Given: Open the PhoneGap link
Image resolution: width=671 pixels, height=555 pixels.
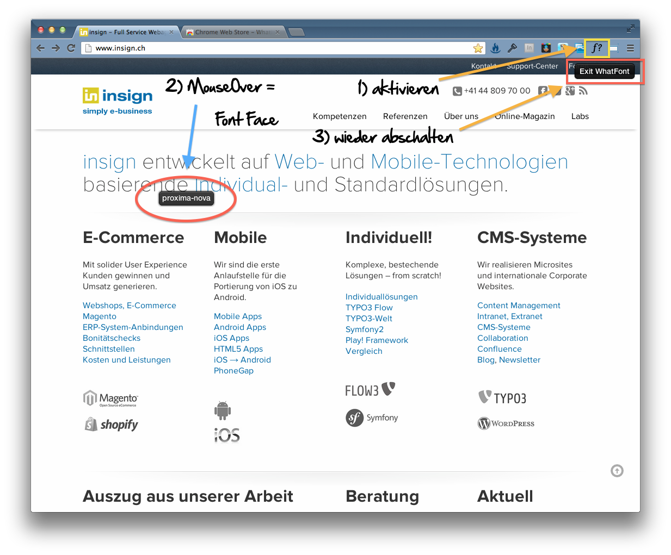Looking at the screenshot, I should coord(233,371).
